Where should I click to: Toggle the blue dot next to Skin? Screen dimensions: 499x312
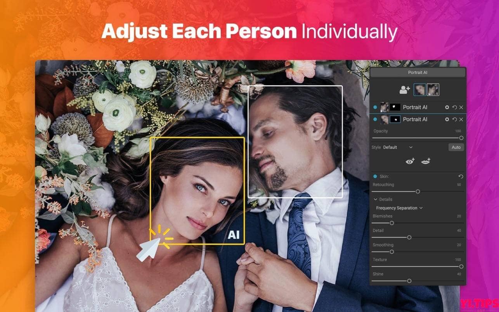(375, 176)
